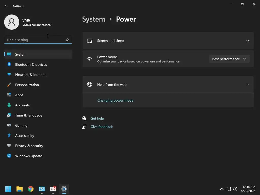
Task: Click the Apps icon in sidebar
Action: (9, 95)
